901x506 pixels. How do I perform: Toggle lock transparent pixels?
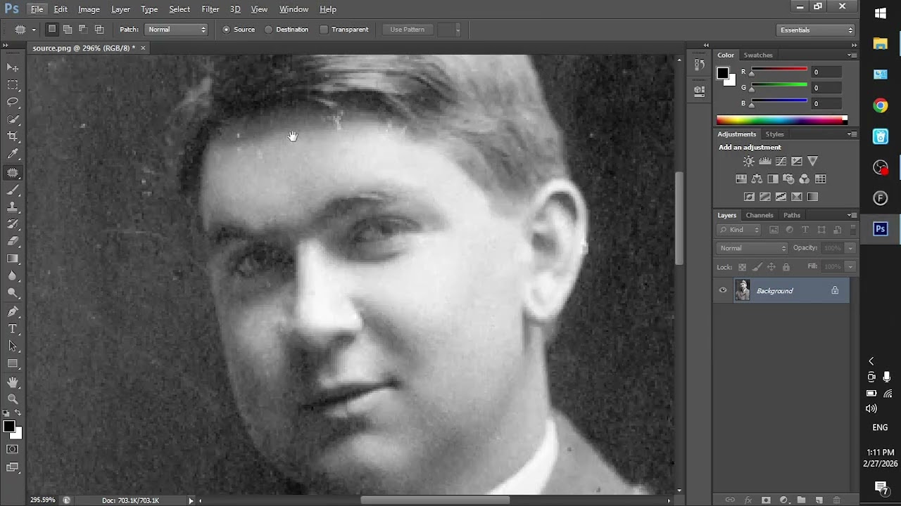coord(742,267)
